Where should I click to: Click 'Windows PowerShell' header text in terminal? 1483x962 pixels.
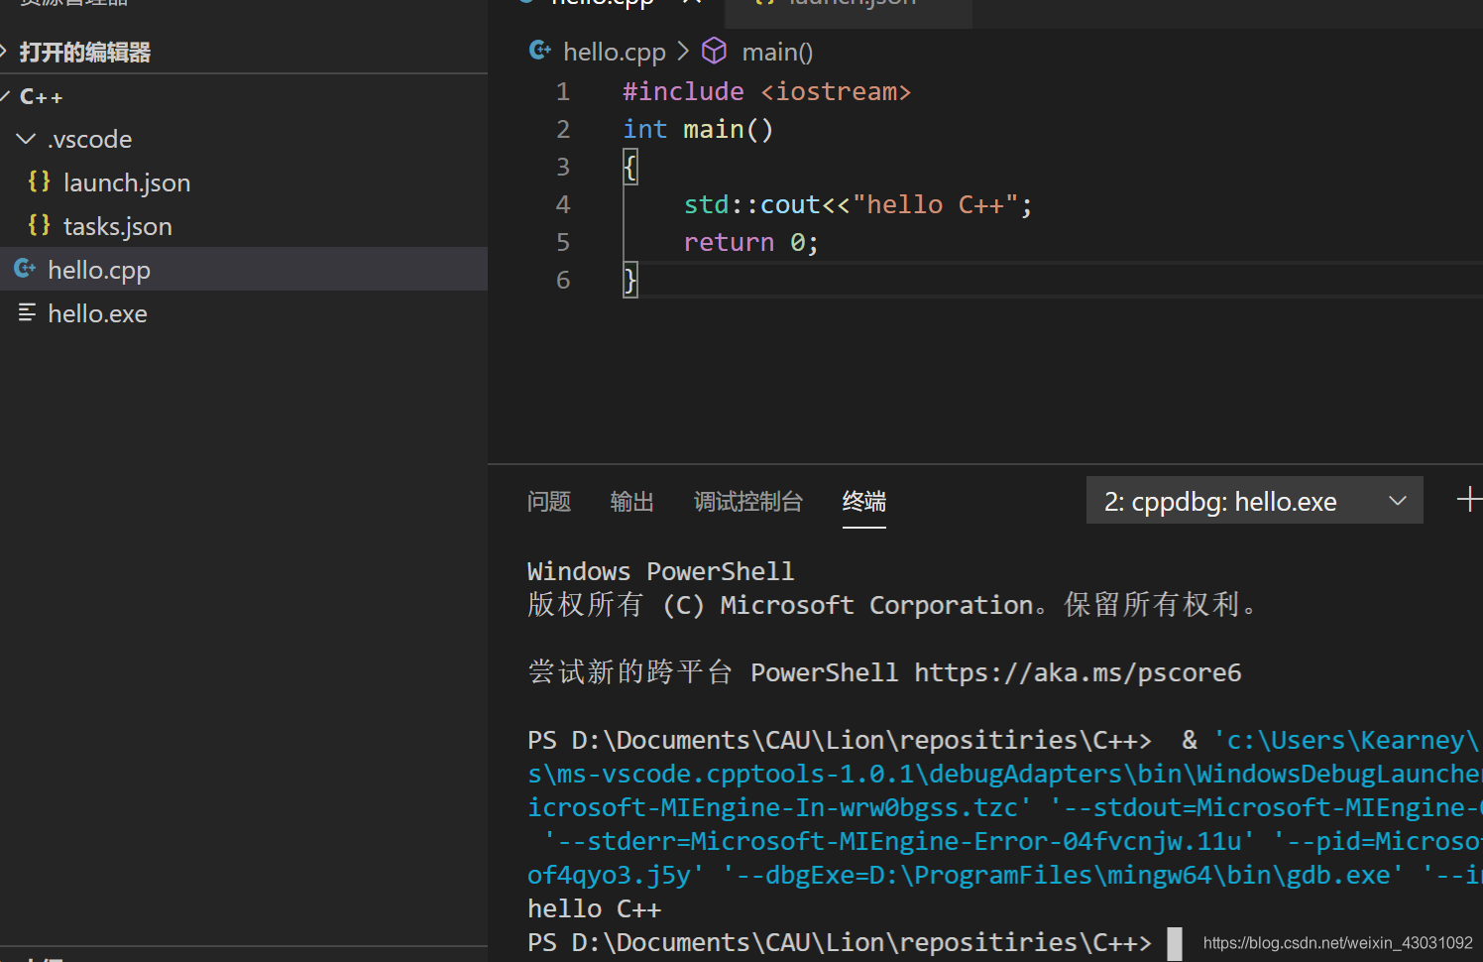(661, 571)
